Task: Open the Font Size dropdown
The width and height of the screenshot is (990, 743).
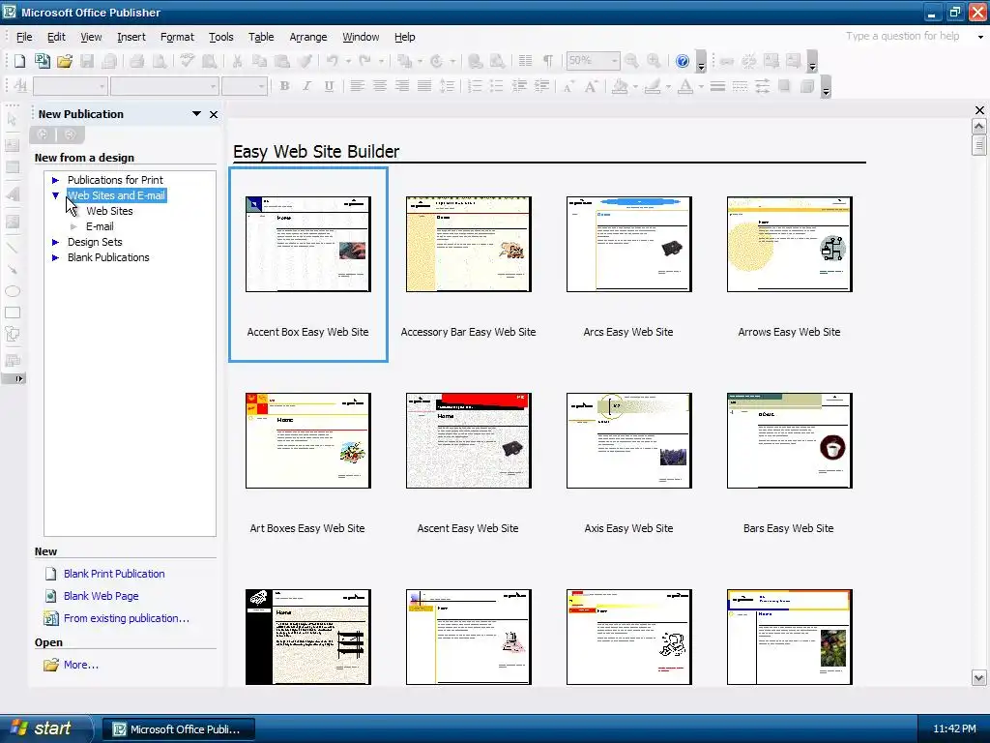Action: pyautogui.click(x=261, y=86)
